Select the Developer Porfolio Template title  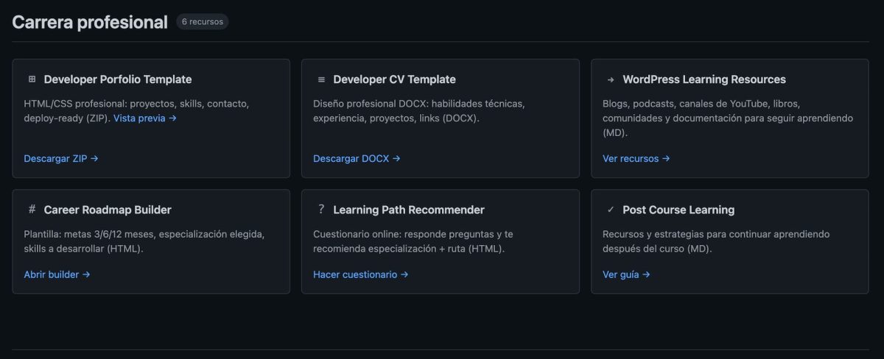pyautogui.click(x=117, y=79)
